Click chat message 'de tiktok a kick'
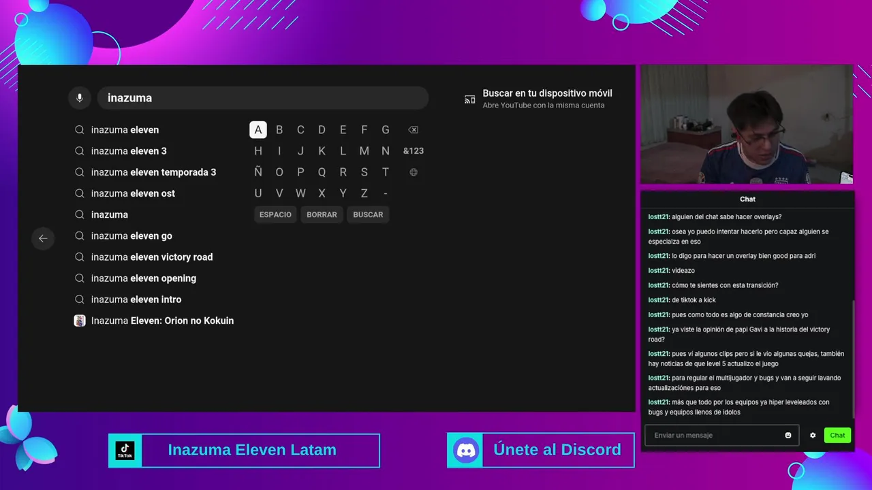 click(694, 300)
